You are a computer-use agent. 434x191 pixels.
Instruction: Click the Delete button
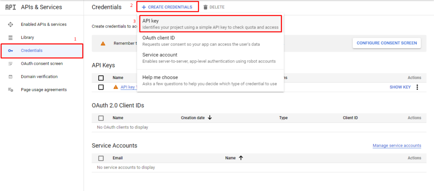pos(214,7)
